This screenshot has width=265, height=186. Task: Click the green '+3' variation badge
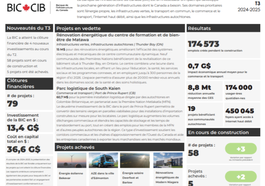(241, 149)
